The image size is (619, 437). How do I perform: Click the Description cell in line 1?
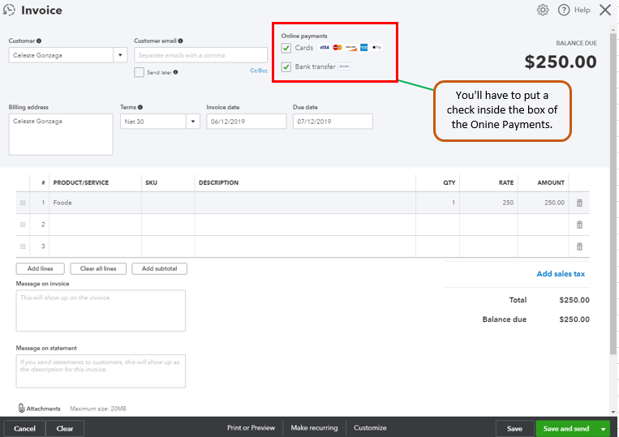[x=305, y=203]
